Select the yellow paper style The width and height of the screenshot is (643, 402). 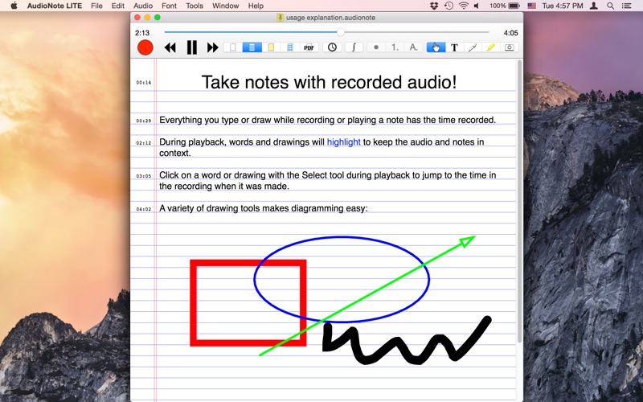(x=271, y=47)
